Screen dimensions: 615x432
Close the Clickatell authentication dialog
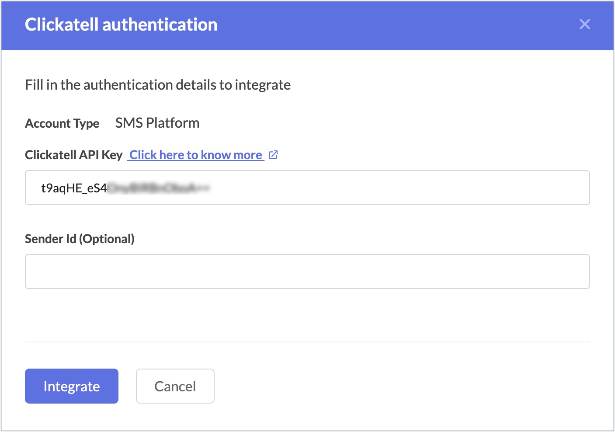pos(584,24)
